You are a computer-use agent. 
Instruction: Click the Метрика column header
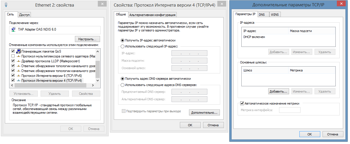point(296,70)
